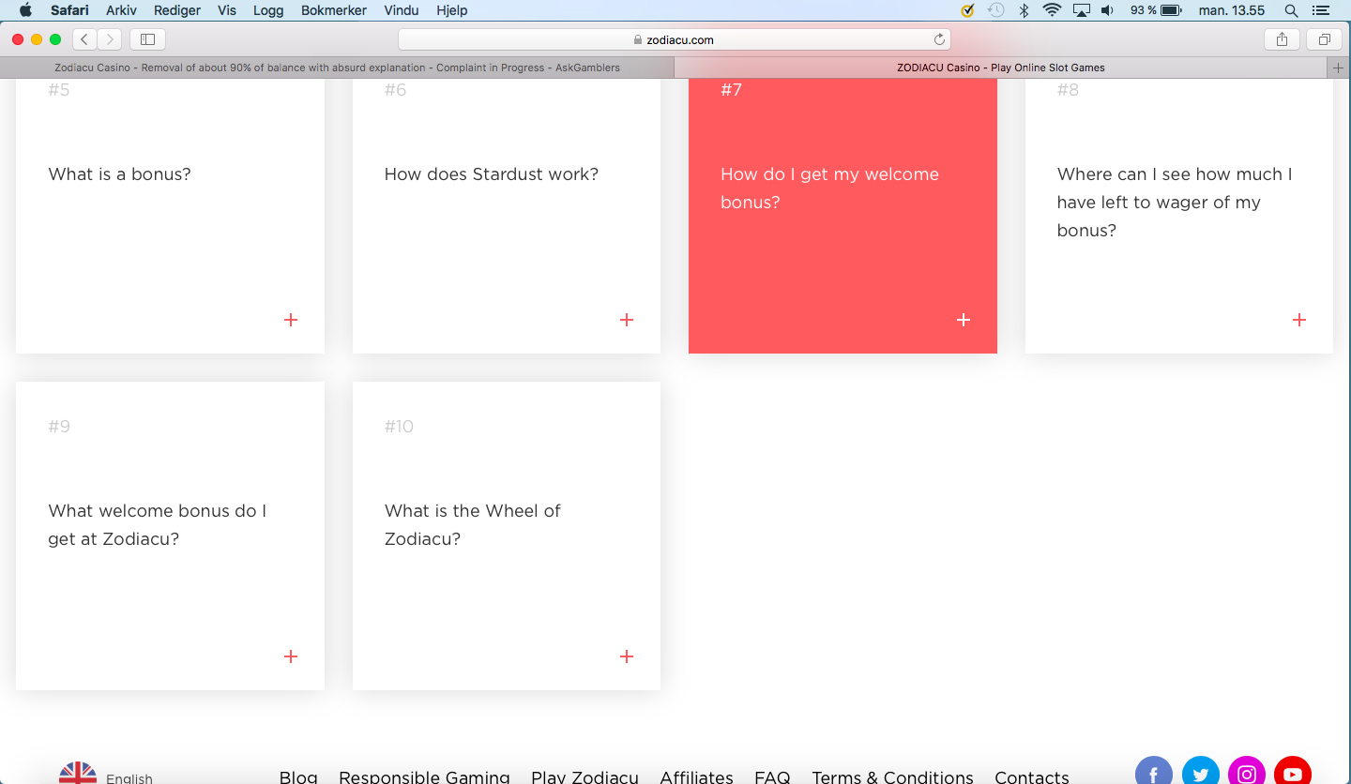Click the Wi-Fi status icon
Screen dimensions: 1351x784
[1052, 10]
